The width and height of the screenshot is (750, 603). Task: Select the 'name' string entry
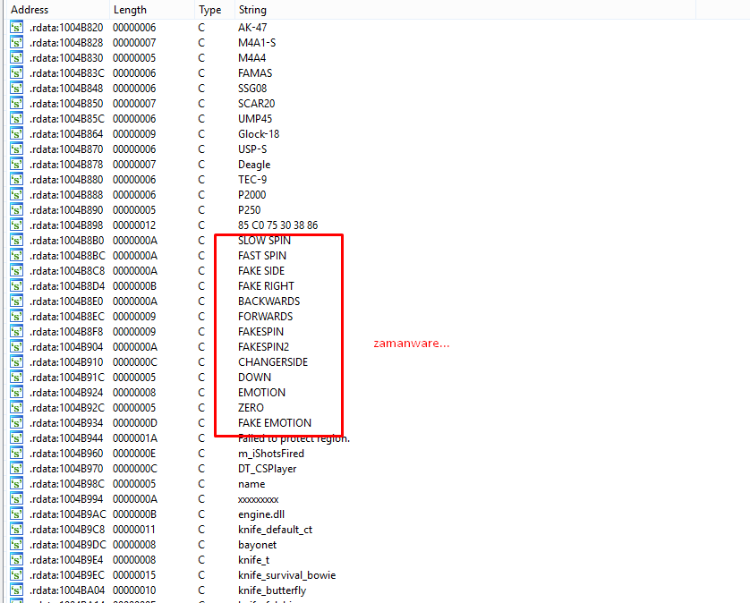[x=251, y=484]
